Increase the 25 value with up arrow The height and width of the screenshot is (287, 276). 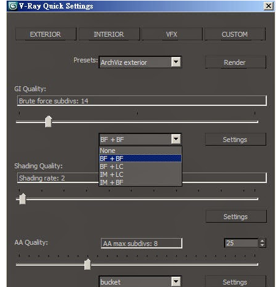(x=263, y=240)
